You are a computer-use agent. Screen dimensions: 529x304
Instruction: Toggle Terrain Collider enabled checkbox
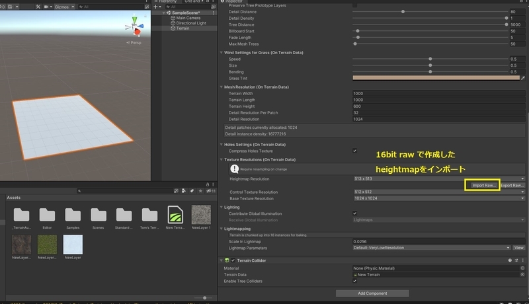tap(233, 260)
